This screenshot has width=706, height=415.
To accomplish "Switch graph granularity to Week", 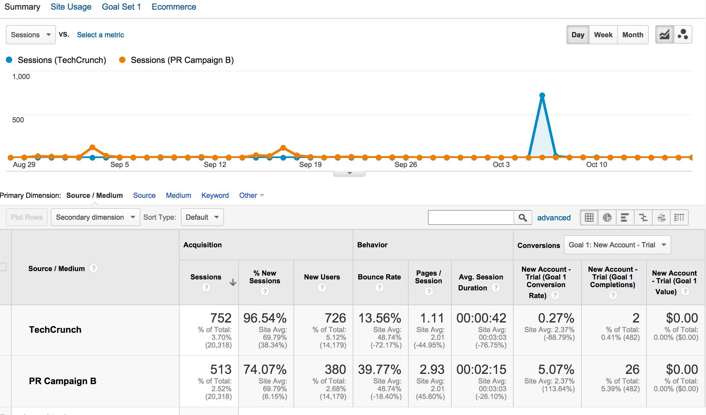I will click(603, 34).
